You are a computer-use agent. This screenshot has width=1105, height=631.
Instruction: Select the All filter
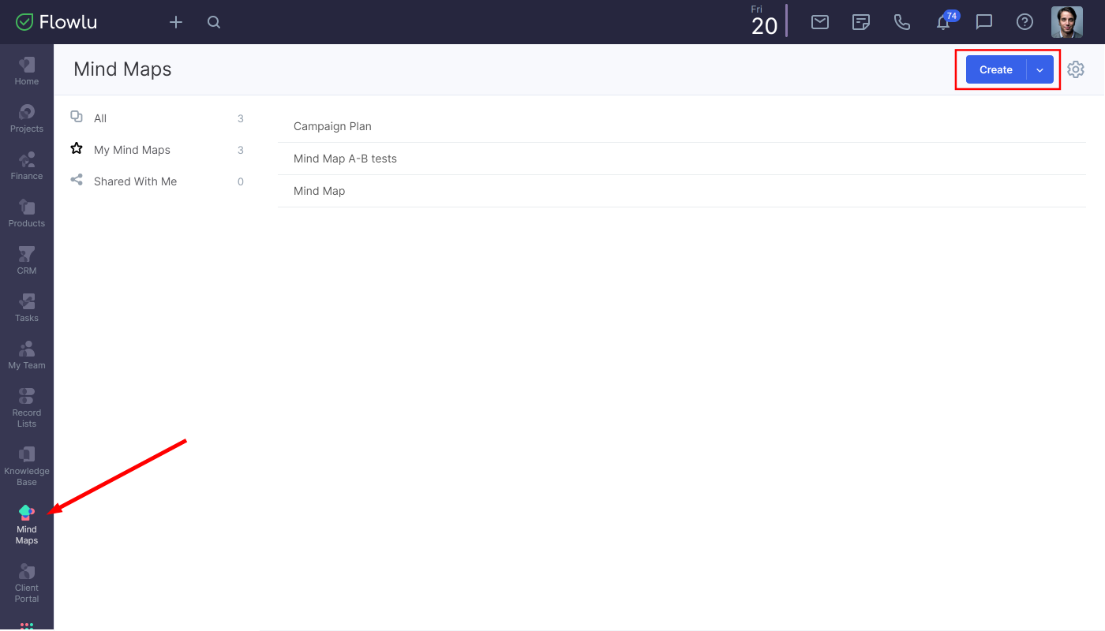point(157,118)
